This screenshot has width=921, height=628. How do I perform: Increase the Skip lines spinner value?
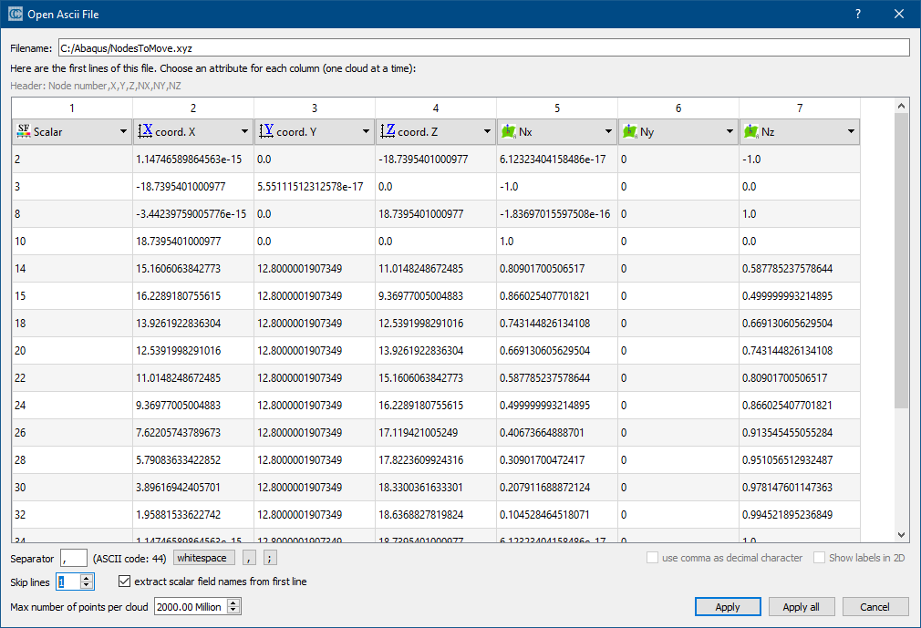87,577
